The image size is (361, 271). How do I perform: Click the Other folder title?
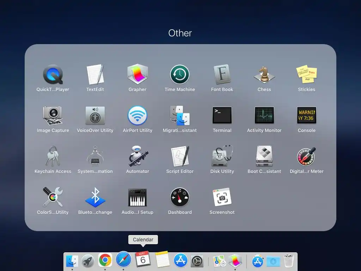coord(180,33)
